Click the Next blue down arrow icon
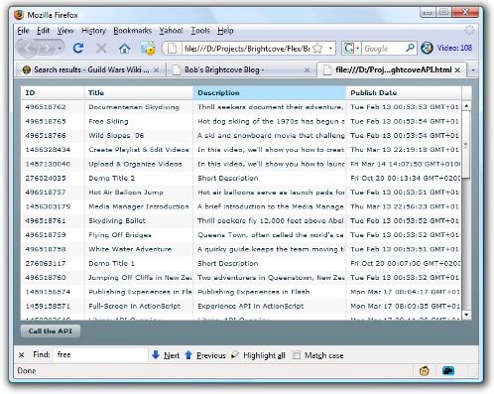 (x=156, y=355)
